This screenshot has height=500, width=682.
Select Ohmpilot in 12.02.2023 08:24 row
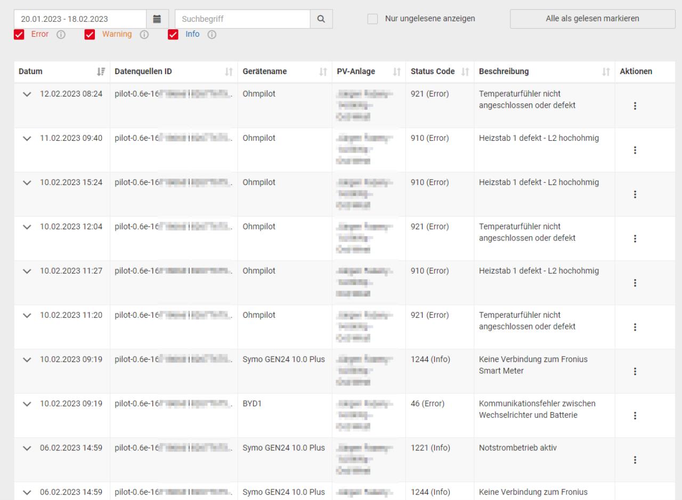click(x=259, y=94)
